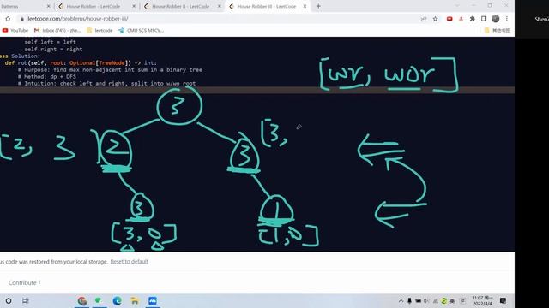
Task: Open the notification center icon
Action: click(x=504, y=300)
